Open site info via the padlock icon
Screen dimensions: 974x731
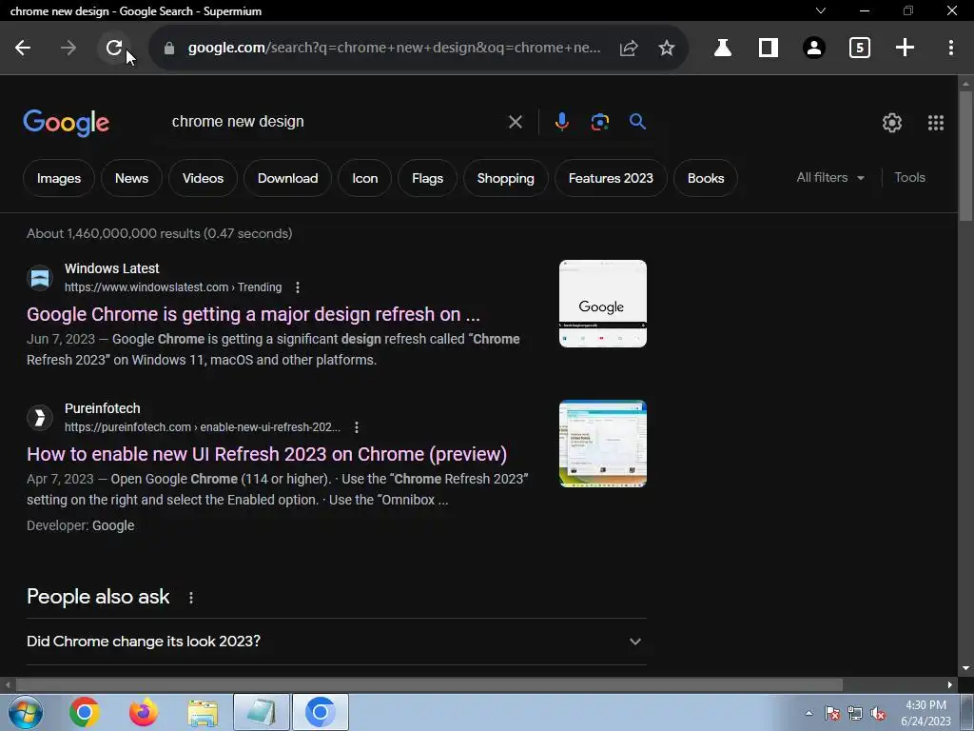(169, 48)
